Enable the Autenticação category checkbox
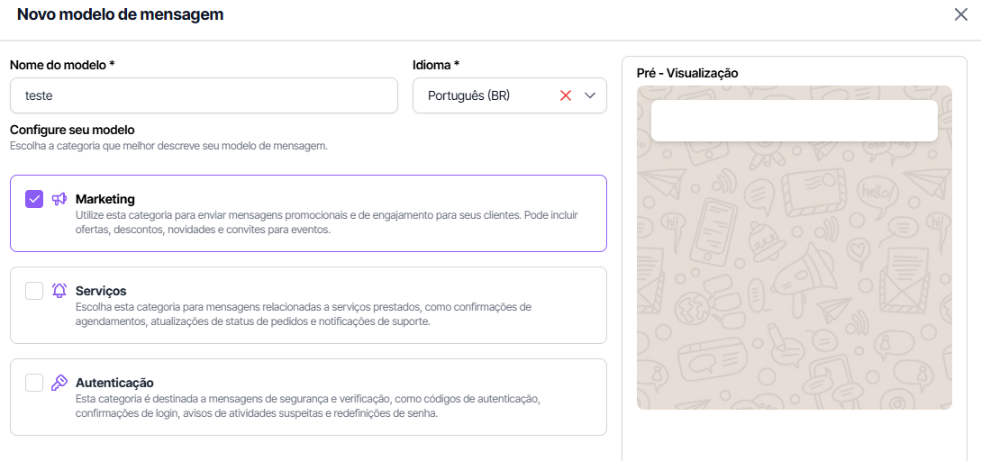981x461 pixels. point(34,383)
